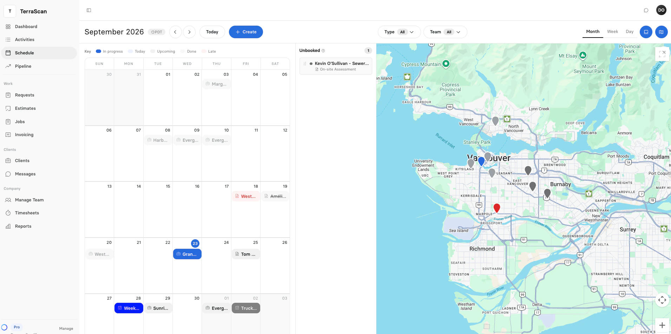The height and width of the screenshot is (334, 671).
Task: Expand the Type filter dropdown
Action: pos(399,32)
